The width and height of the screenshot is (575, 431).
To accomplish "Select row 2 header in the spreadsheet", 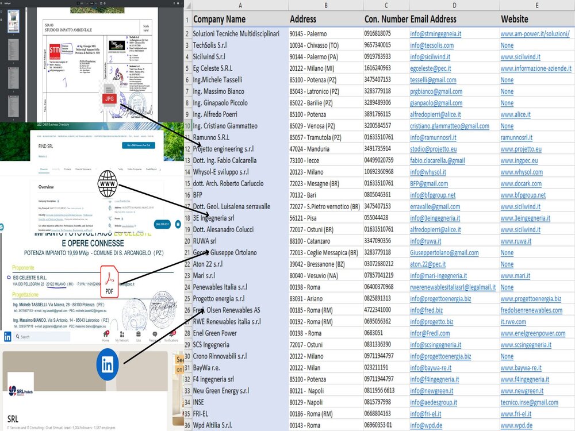I will [x=187, y=34].
